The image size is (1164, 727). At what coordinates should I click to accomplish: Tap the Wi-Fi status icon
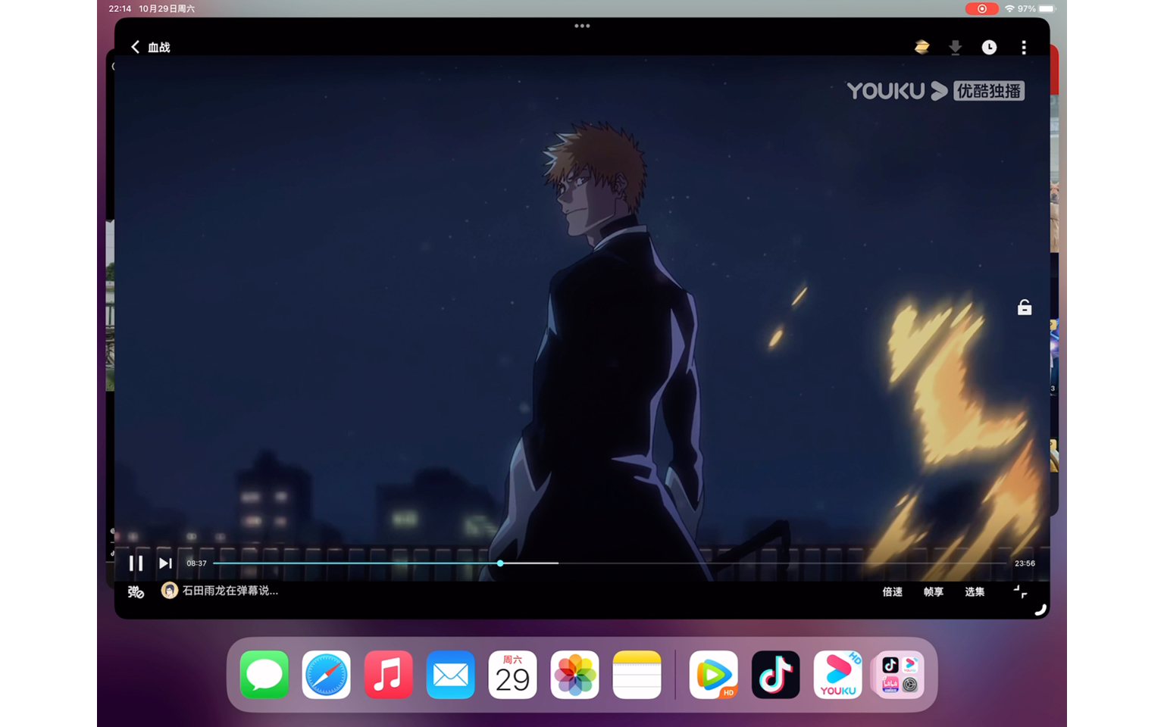(1009, 8)
